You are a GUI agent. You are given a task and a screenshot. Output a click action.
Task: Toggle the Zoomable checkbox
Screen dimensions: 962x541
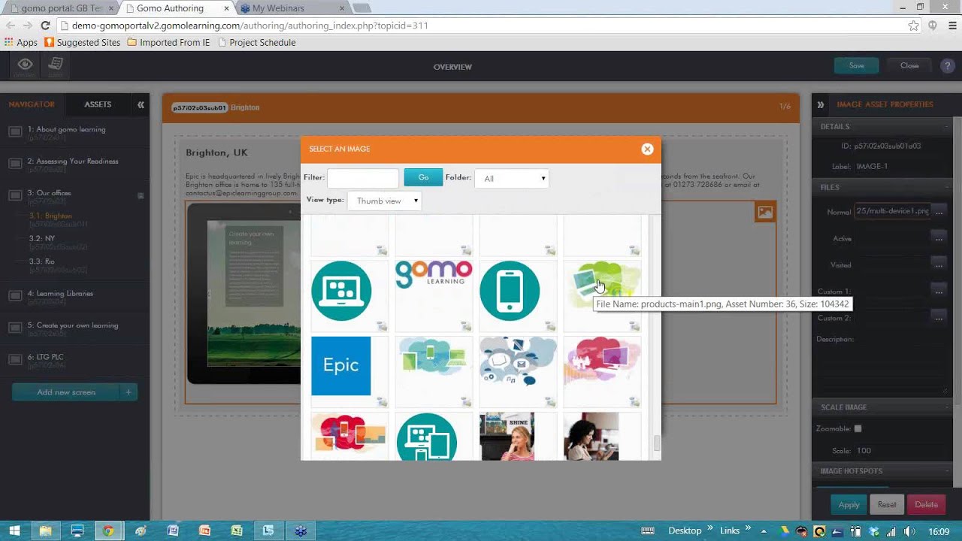pos(858,428)
